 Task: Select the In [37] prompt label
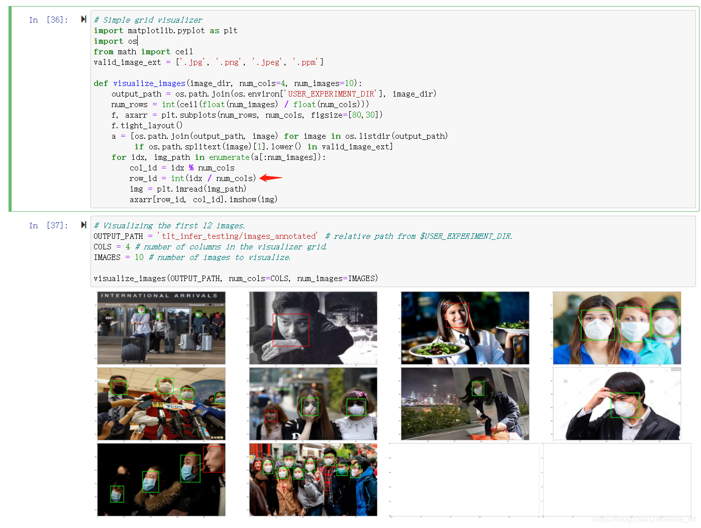click(x=48, y=225)
